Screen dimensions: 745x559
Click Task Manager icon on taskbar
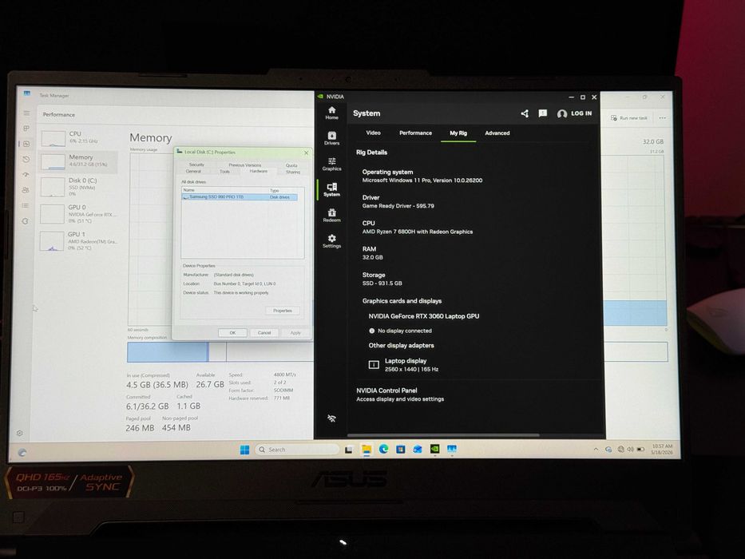pos(451,448)
